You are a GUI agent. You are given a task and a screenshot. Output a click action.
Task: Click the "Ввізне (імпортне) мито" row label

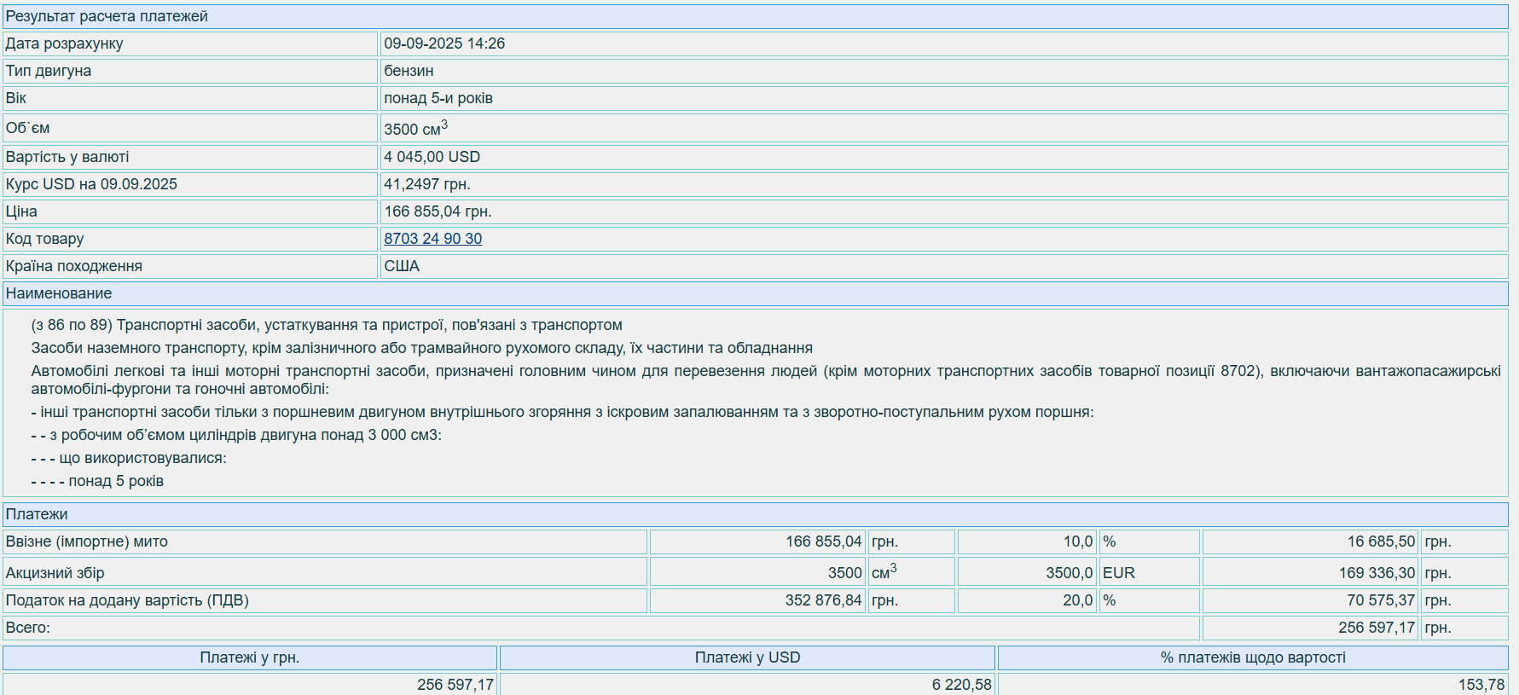pyautogui.click(x=87, y=542)
